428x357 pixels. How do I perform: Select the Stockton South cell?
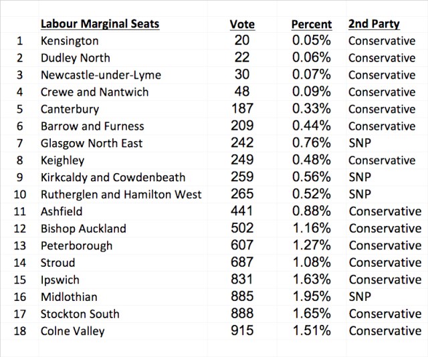(80, 314)
